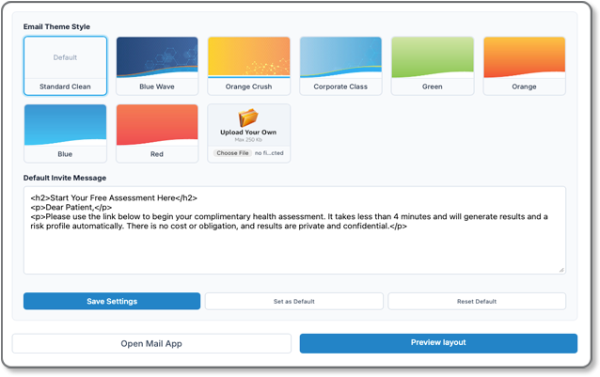Click the 'Upload Your Own' label
Image resolution: width=600 pixels, height=377 pixels.
(248, 132)
